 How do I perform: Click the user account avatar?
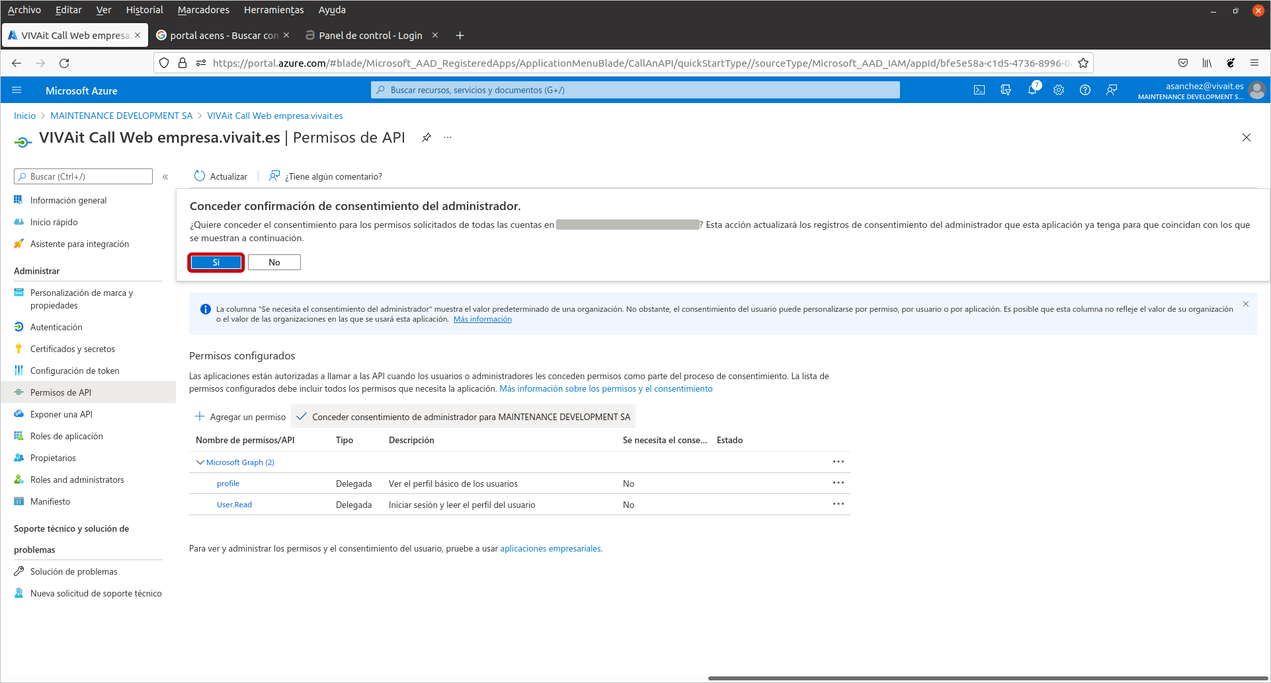click(x=1257, y=90)
